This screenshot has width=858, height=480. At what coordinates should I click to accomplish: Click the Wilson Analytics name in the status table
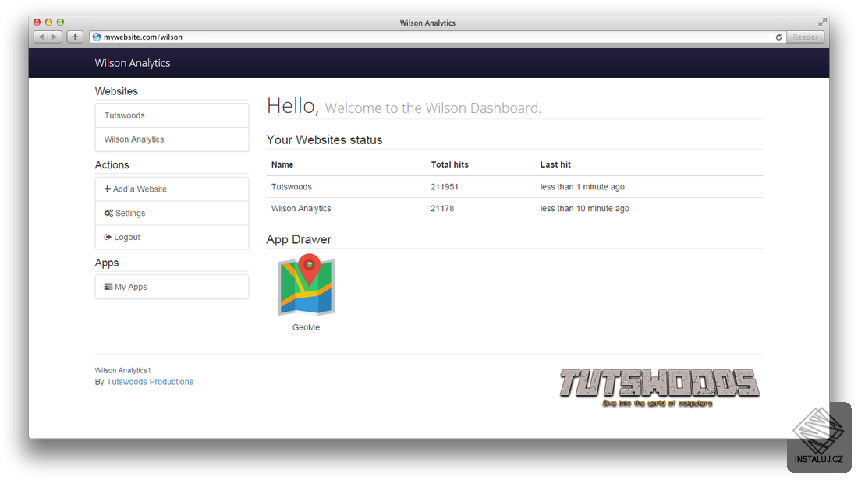[301, 208]
